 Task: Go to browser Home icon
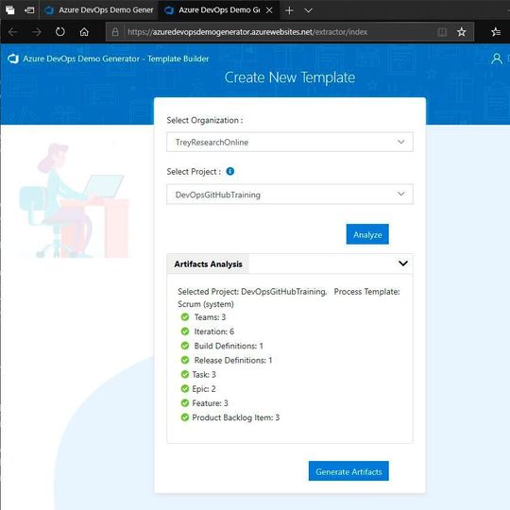pyautogui.click(x=84, y=32)
